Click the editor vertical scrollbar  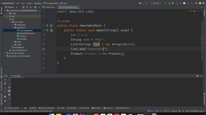tap(202, 41)
